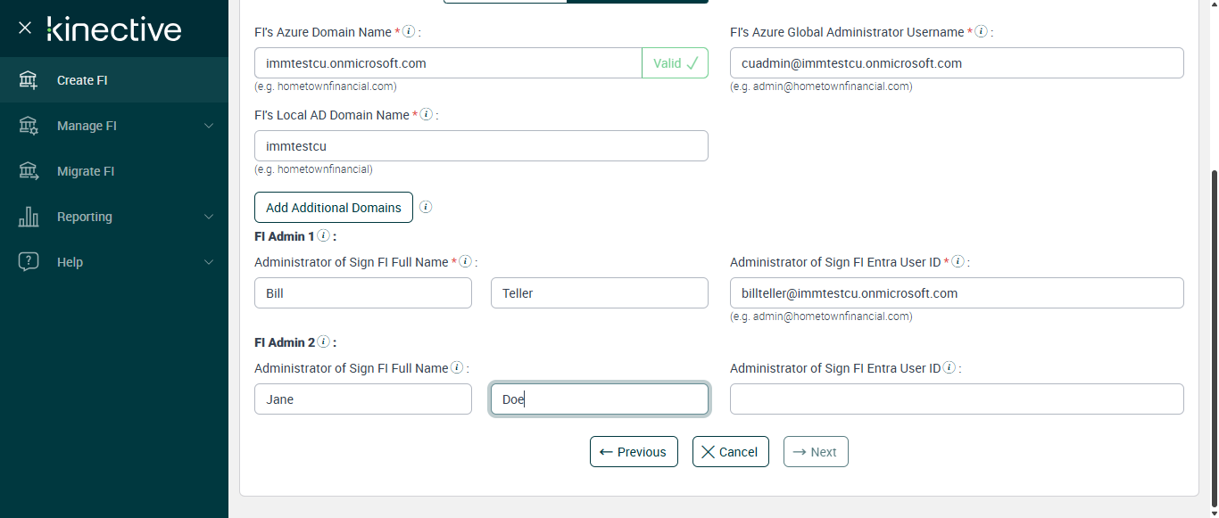Click info icon beside FI Admin 1
The height and width of the screenshot is (518, 1219).
324,236
